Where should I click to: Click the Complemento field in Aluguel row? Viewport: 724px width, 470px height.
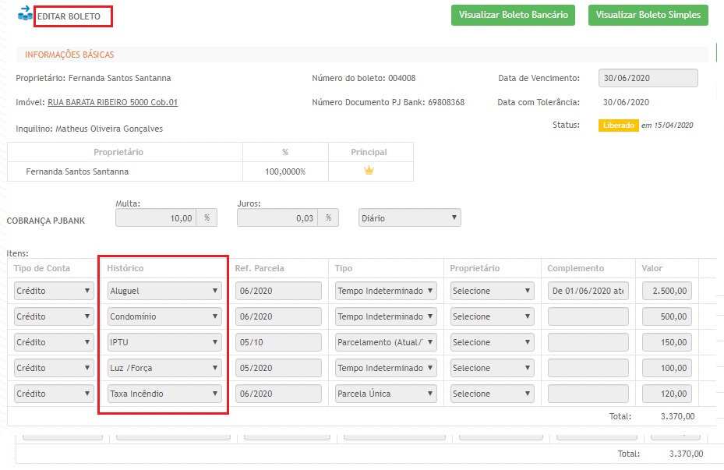click(x=588, y=291)
